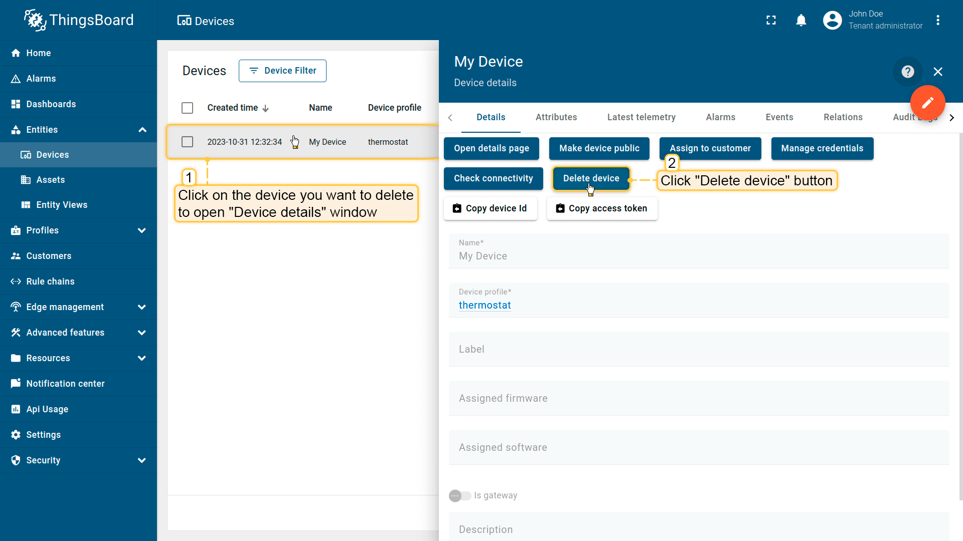Image resolution: width=963 pixels, height=541 pixels.
Task: Open the notifications bell
Action: [801, 20]
